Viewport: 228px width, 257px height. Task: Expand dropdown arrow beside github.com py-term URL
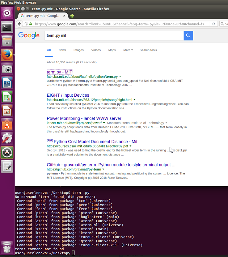pyautogui.click(x=103, y=169)
